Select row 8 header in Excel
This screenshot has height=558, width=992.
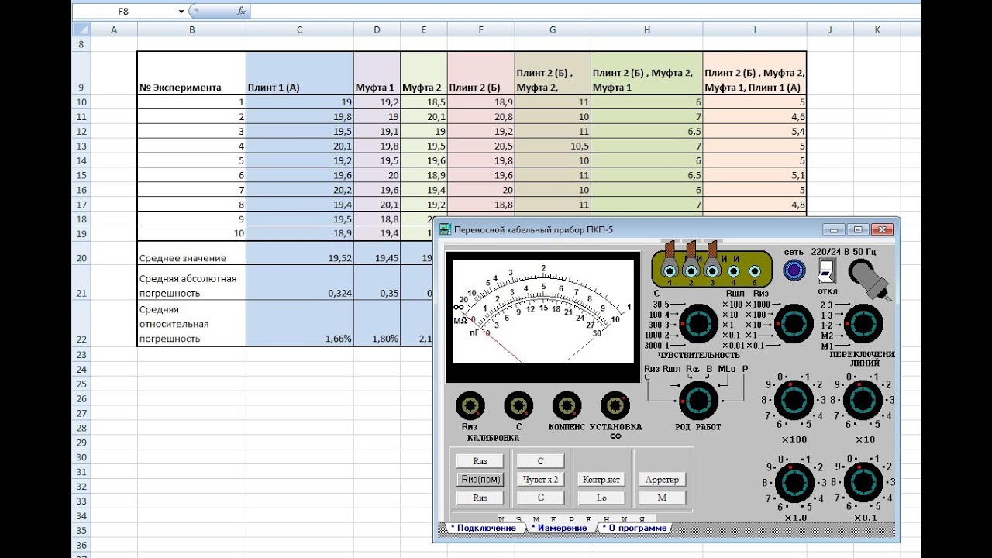[81, 44]
